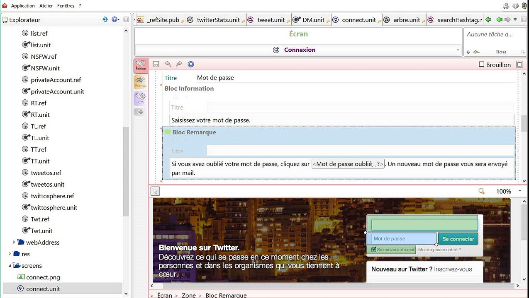Image resolution: width=529 pixels, height=298 pixels.
Task: Select NSFW.unit in the explorer
Action: [x=45, y=68]
